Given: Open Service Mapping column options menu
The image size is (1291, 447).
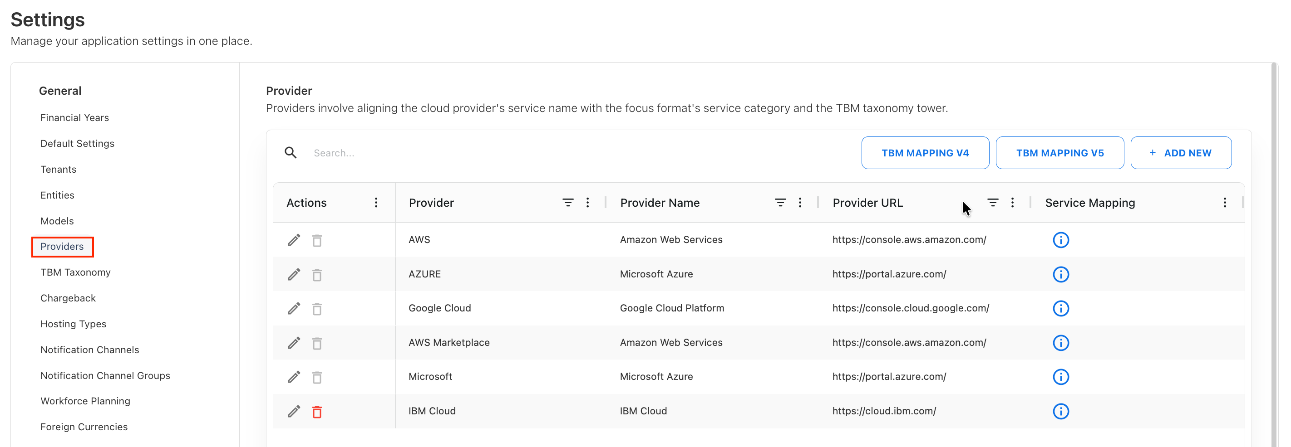Looking at the screenshot, I should (x=1225, y=203).
